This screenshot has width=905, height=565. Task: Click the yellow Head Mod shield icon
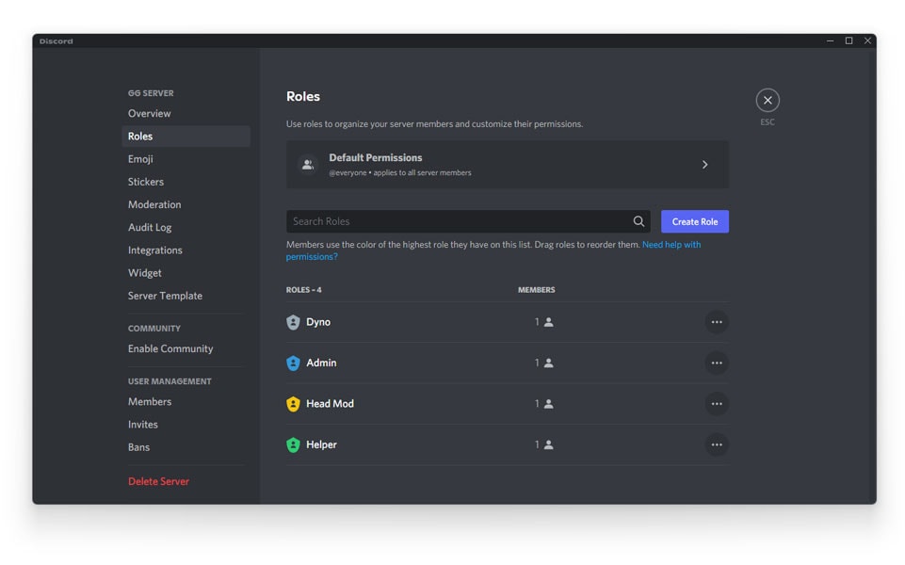point(293,404)
